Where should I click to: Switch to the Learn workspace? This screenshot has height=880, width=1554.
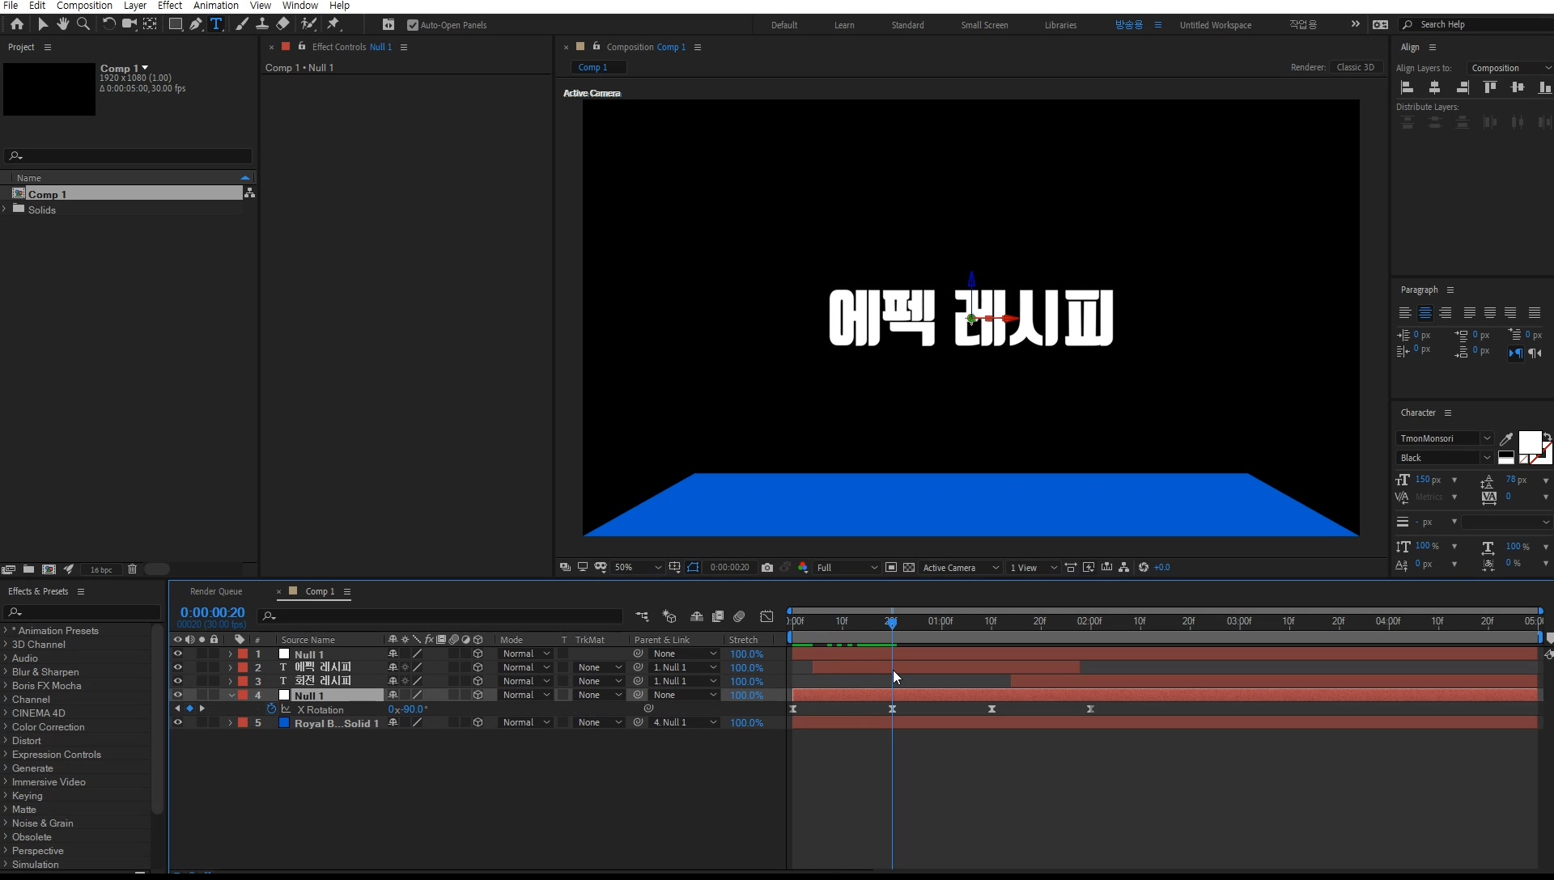pos(844,25)
